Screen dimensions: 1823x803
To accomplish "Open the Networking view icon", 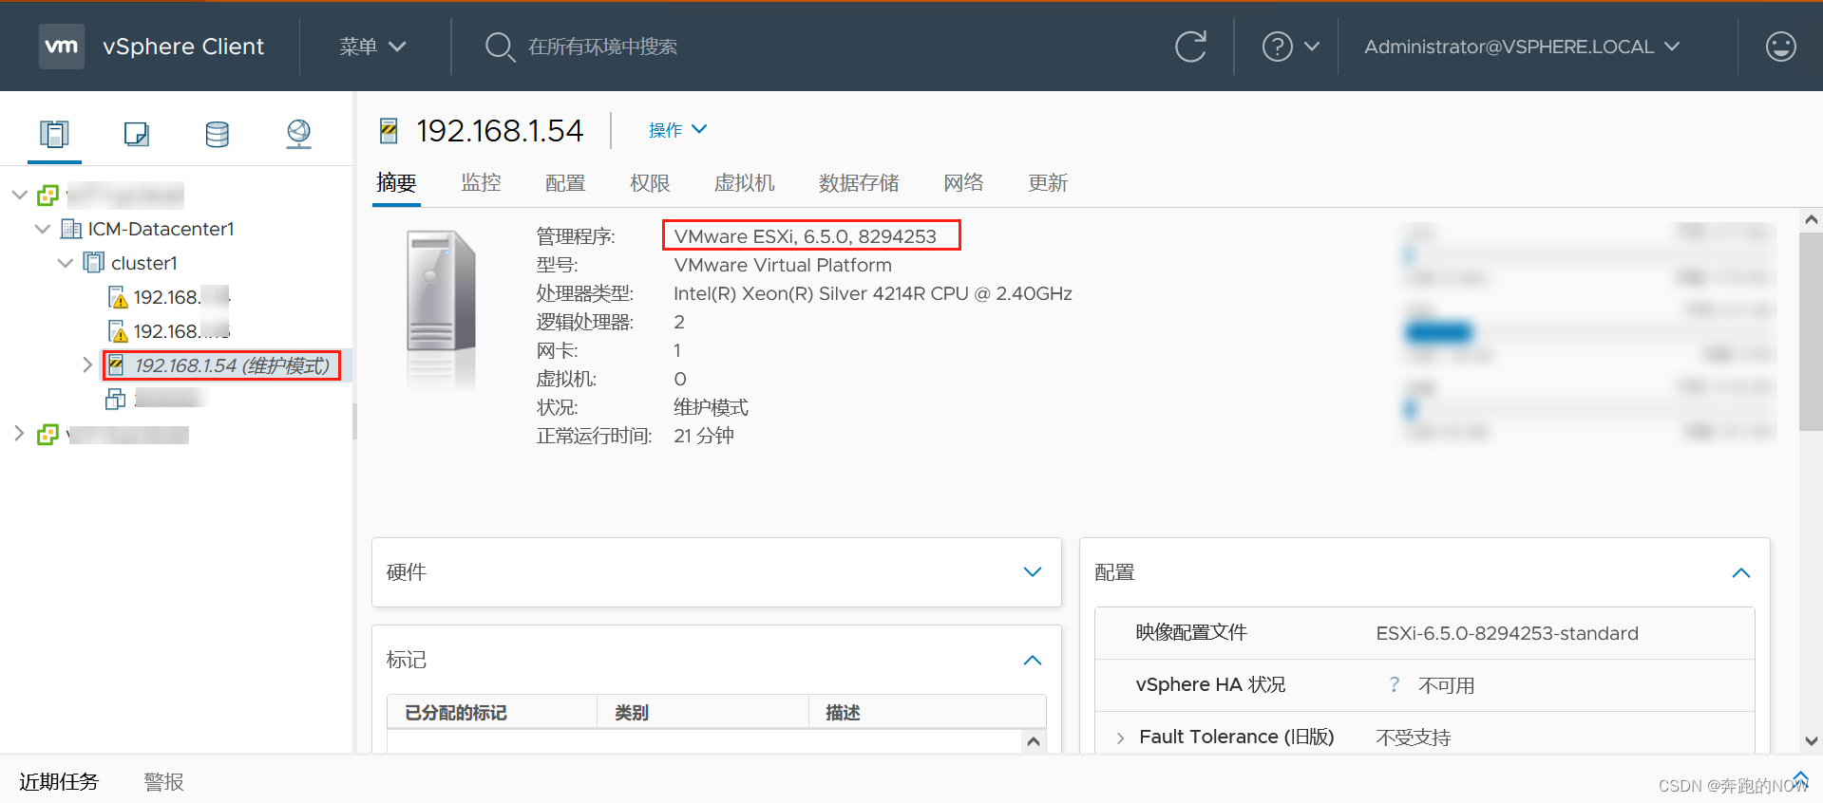I will tap(299, 134).
